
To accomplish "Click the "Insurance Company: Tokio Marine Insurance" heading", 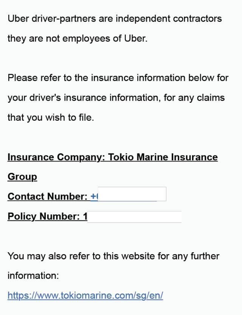I will pos(112,157).
